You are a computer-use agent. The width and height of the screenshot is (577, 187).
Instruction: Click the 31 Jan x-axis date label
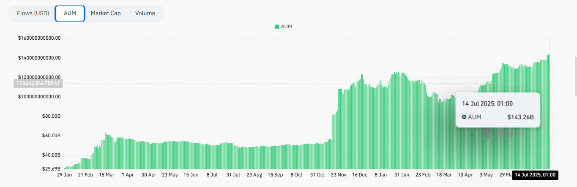(402, 175)
